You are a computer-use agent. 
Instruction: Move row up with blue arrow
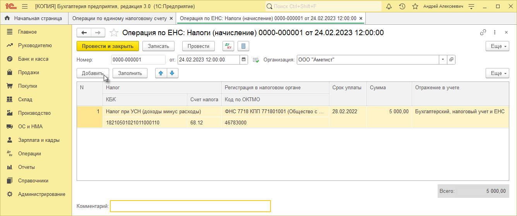point(161,73)
